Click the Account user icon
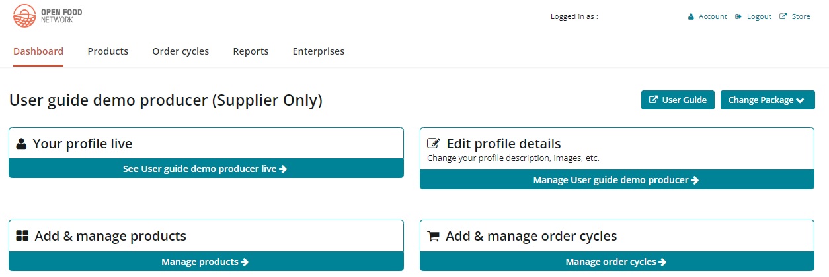 pos(691,17)
